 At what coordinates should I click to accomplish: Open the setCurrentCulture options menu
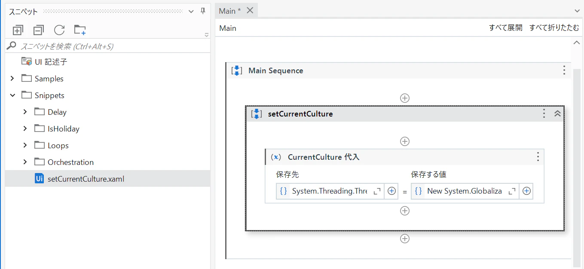click(x=544, y=114)
